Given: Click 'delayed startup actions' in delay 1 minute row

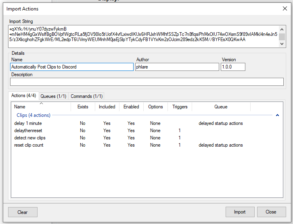Looking at the screenshot, I should pyautogui.click(x=221, y=123).
